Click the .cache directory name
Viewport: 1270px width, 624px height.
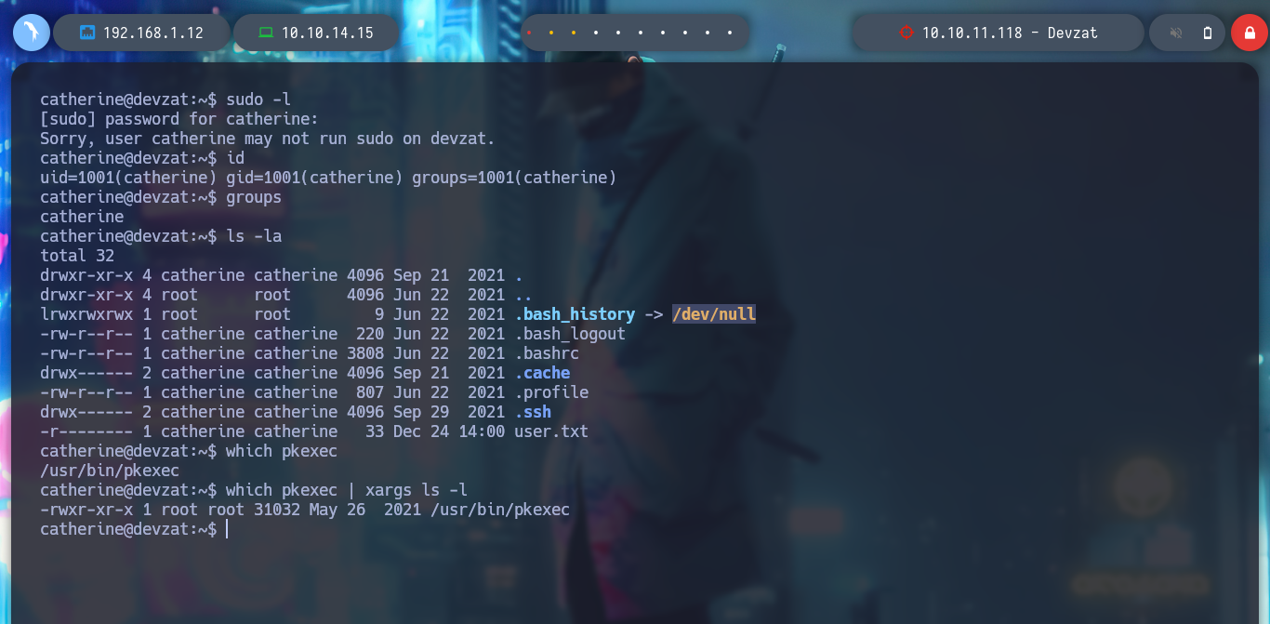[542, 373]
